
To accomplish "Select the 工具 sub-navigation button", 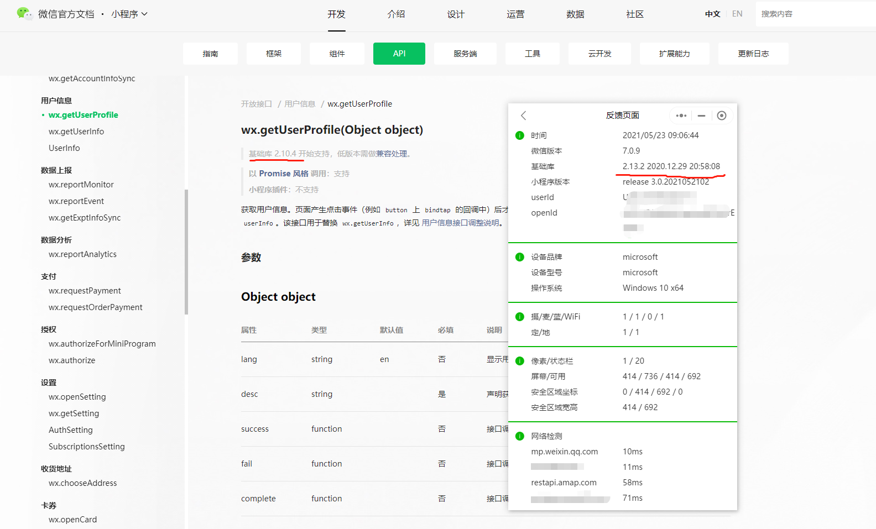I will click(x=533, y=54).
